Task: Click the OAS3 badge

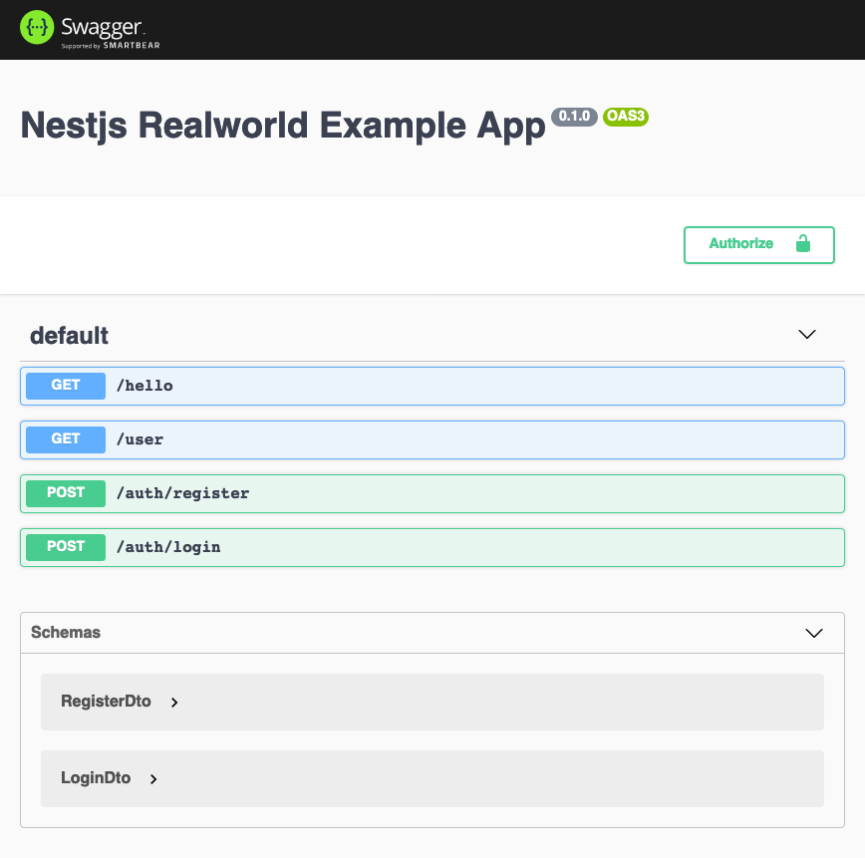Action: 626,117
